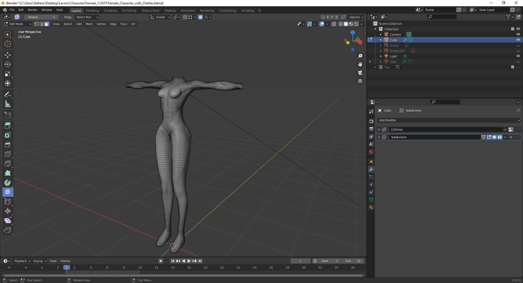This screenshot has height=283, width=523.
Task: Expand the Collision modifier panel
Action: [379, 130]
